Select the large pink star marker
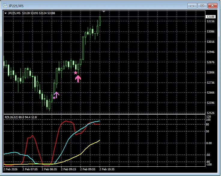 tap(76, 73)
